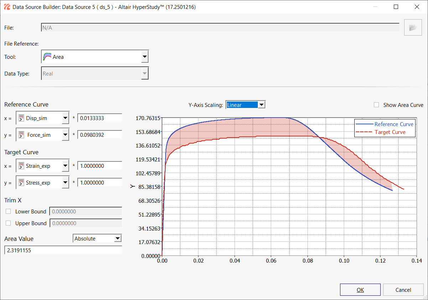The width and height of the screenshot is (428, 300).
Task: Click the Force_sim data source icon
Action: [x=21, y=135]
